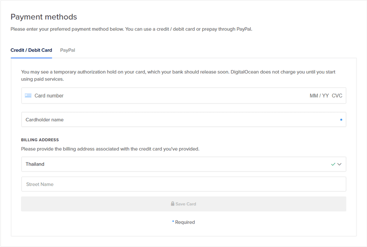Focus the Street Name input field
This screenshot has height=247, width=367.
(x=183, y=184)
